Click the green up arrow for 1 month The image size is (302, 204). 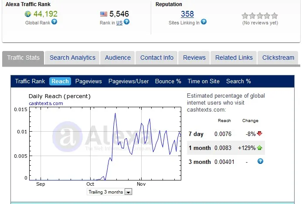pos(259,148)
